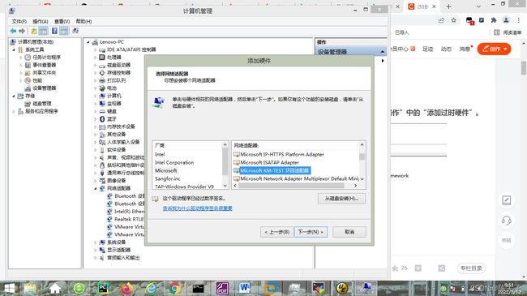Open the 帮助(H) menu
Image resolution: width=527 pixels, height=296 pixels.
[x=84, y=22]
